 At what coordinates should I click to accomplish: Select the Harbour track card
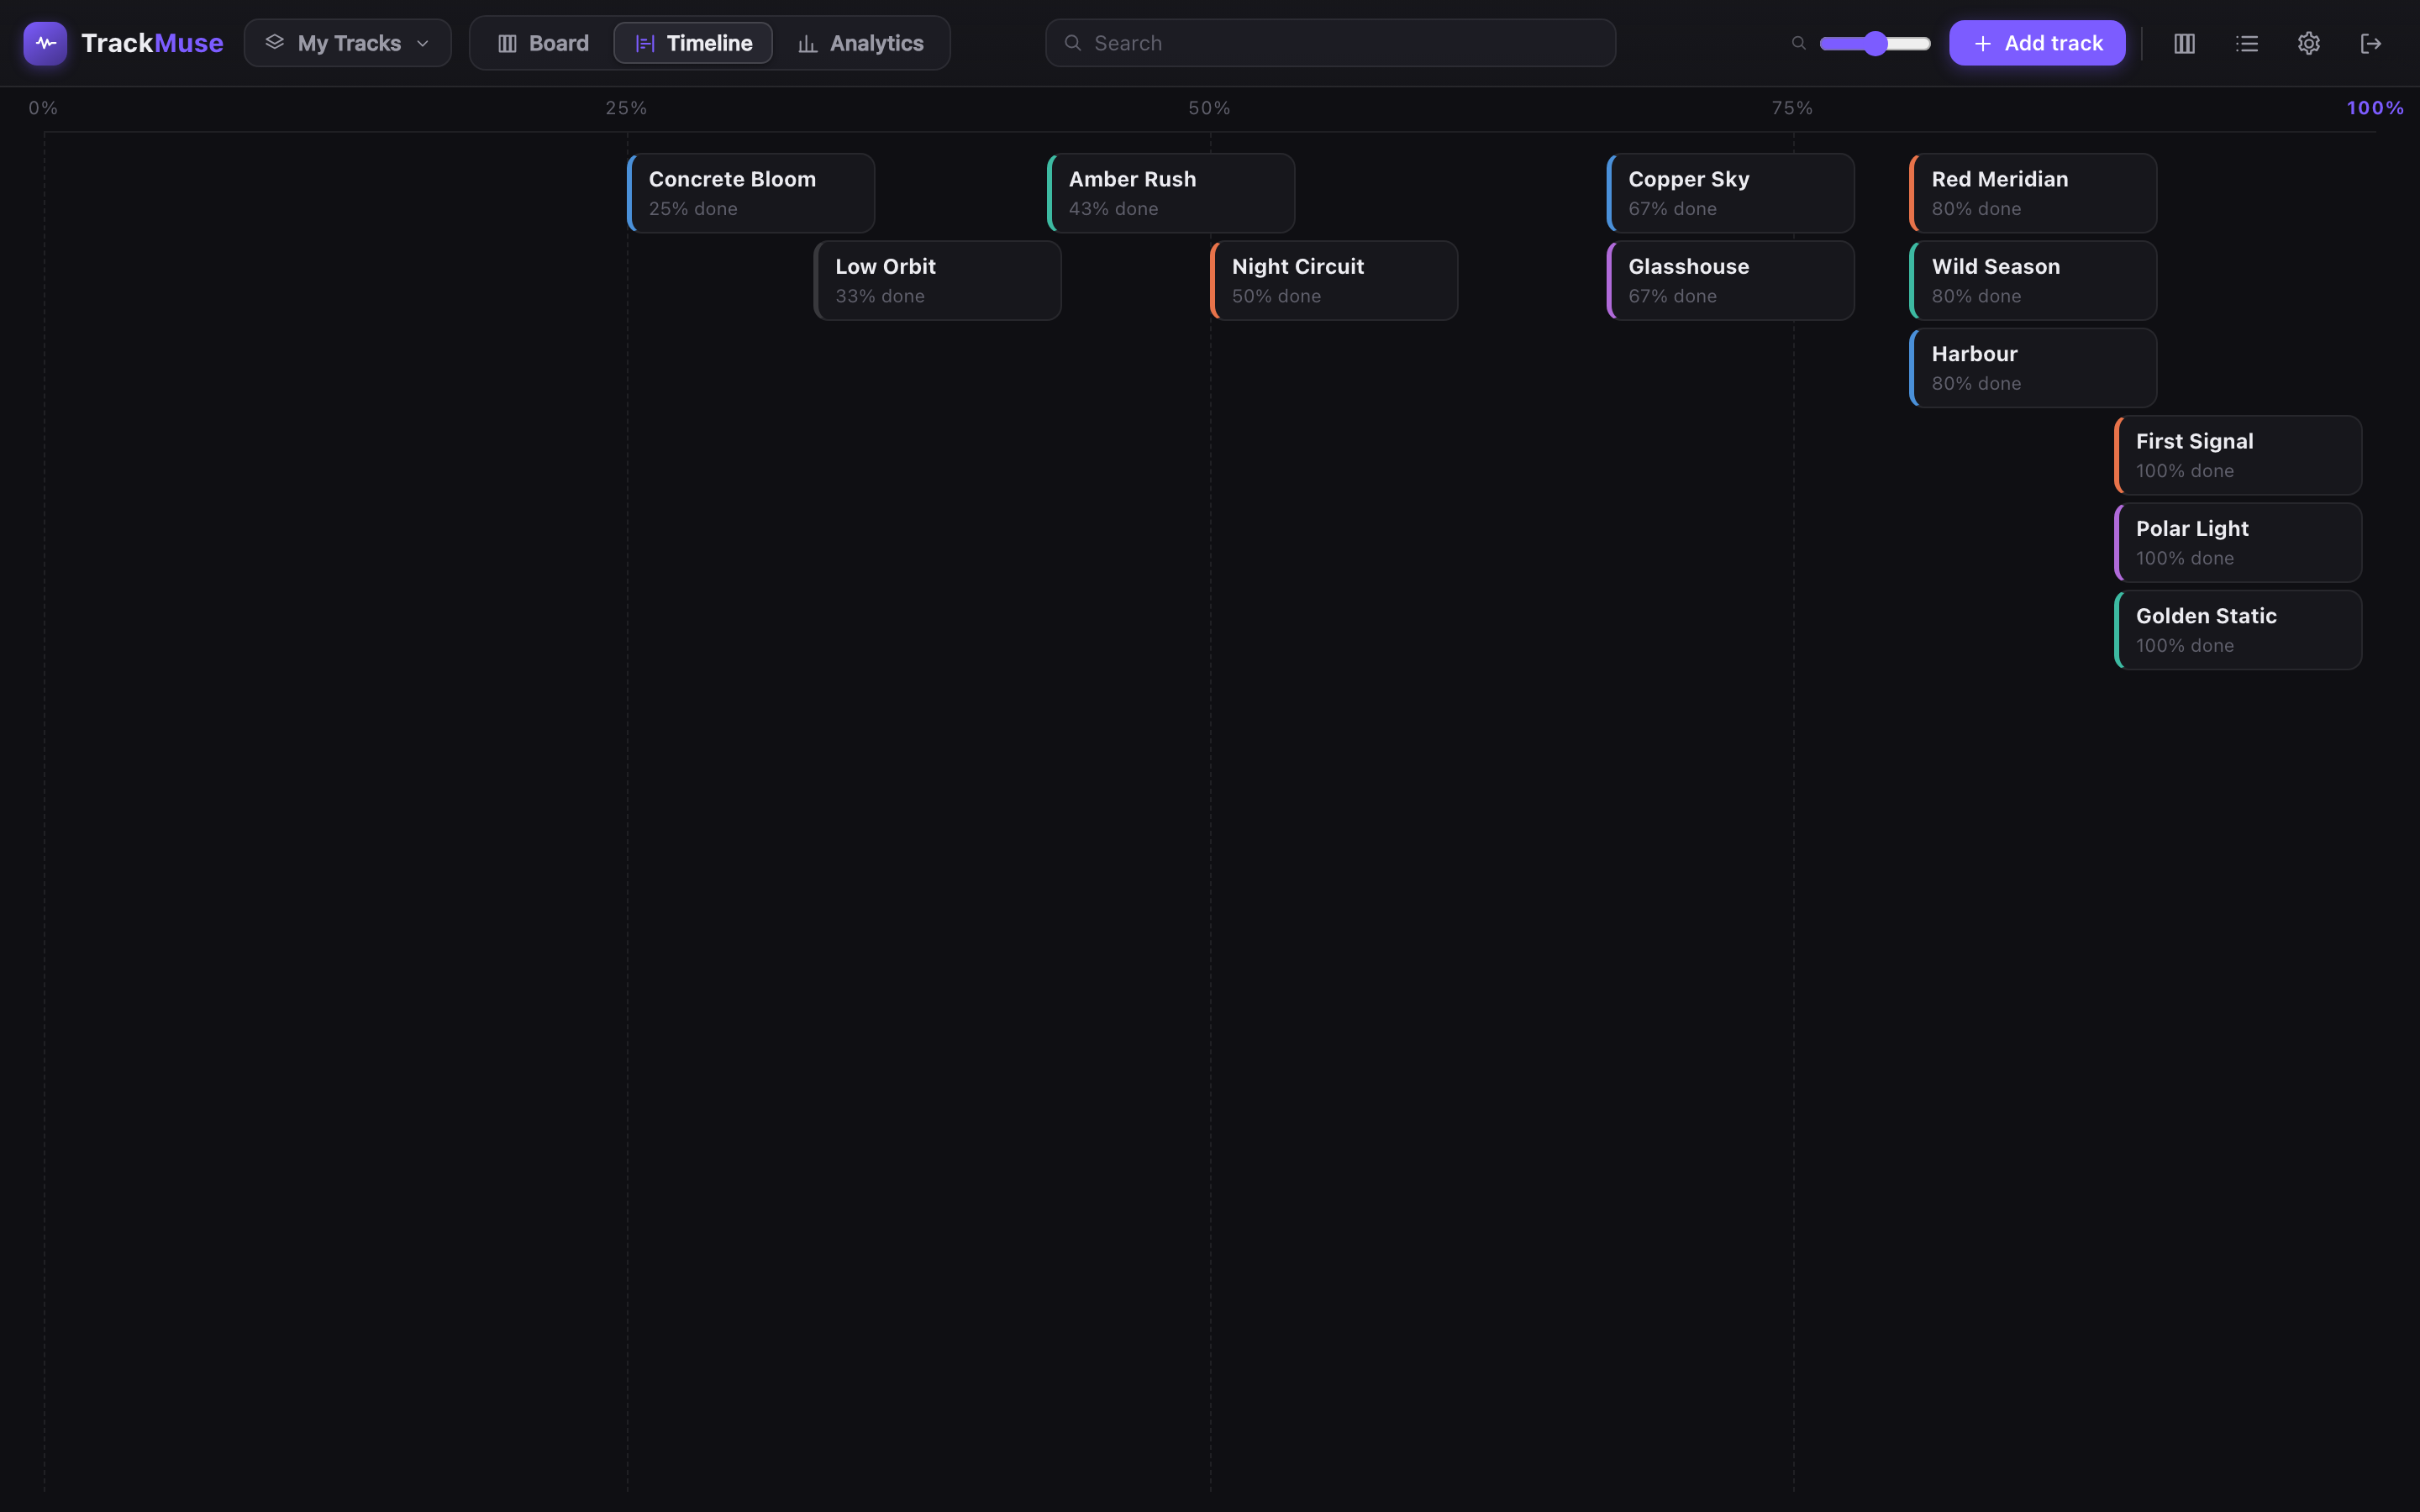[x=2033, y=368]
